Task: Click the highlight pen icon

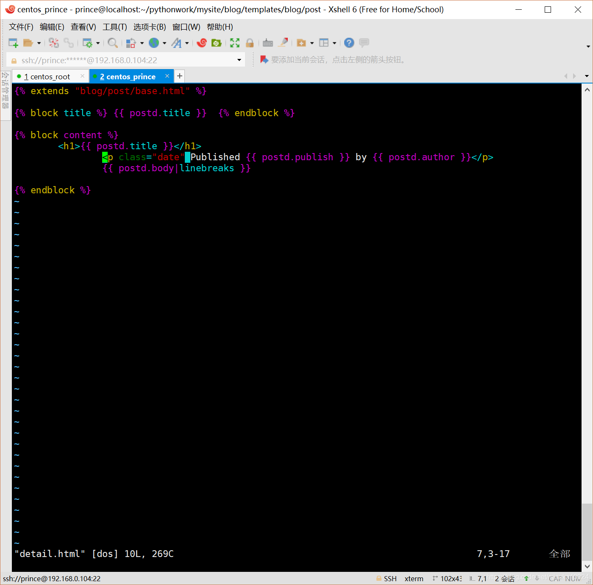Action: (x=283, y=42)
